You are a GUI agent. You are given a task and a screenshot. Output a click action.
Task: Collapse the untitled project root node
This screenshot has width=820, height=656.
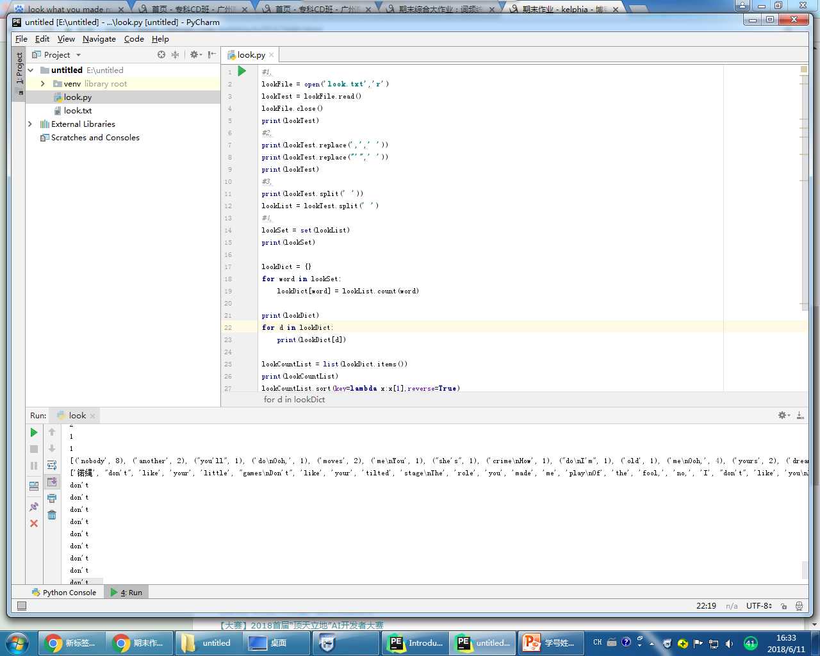point(30,70)
